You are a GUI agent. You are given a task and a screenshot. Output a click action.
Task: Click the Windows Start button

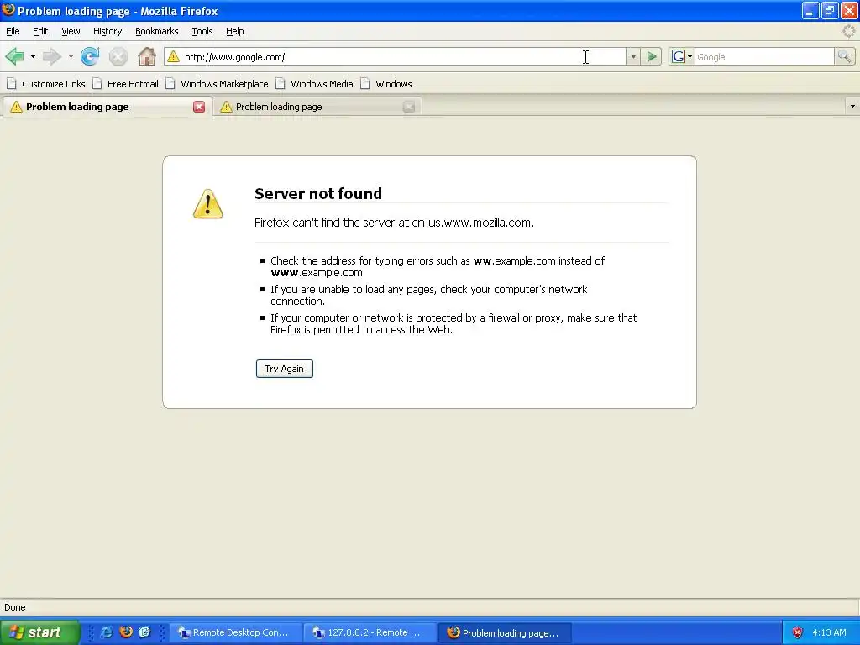pos(40,632)
